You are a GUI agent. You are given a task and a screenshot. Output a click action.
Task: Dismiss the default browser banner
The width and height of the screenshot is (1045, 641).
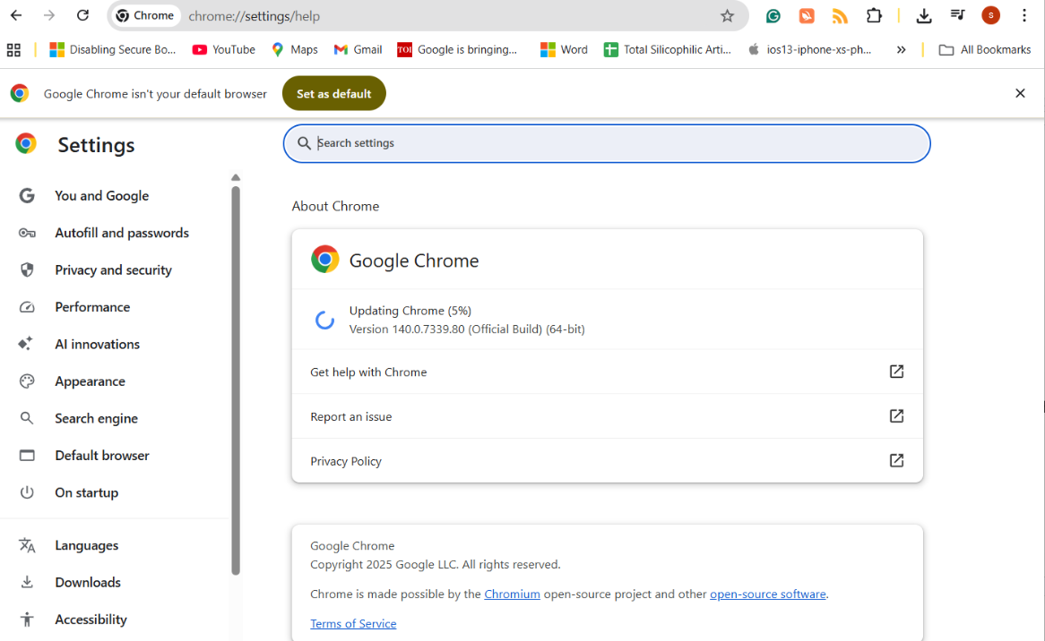[x=1020, y=93]
